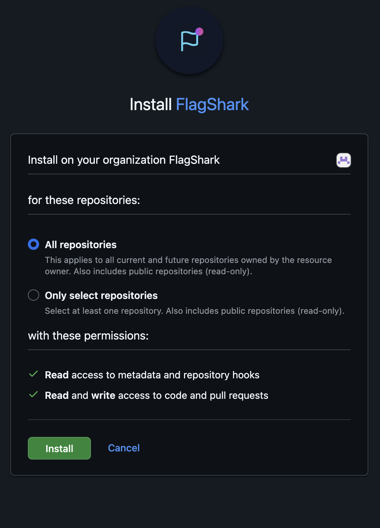Click the pink dot on the flag logo
The width and height of the screenshot is (380, 528).
(x=200, y=31)
